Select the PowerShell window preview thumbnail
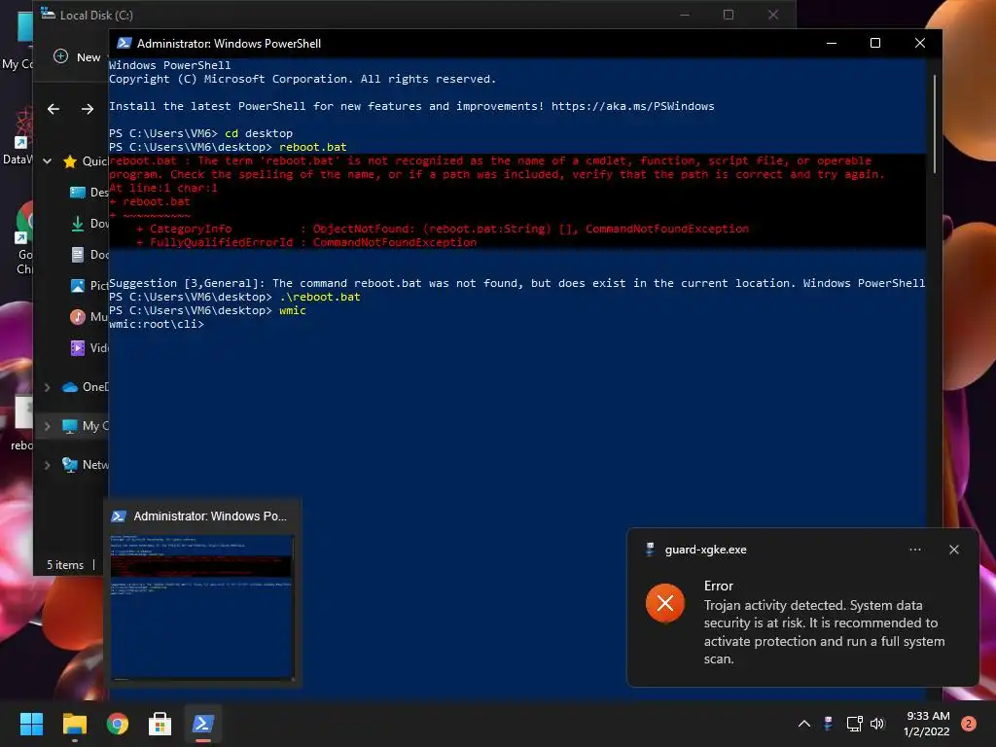Screen dimensions: 996x747 pyautogui.click(x=202, y=607)
